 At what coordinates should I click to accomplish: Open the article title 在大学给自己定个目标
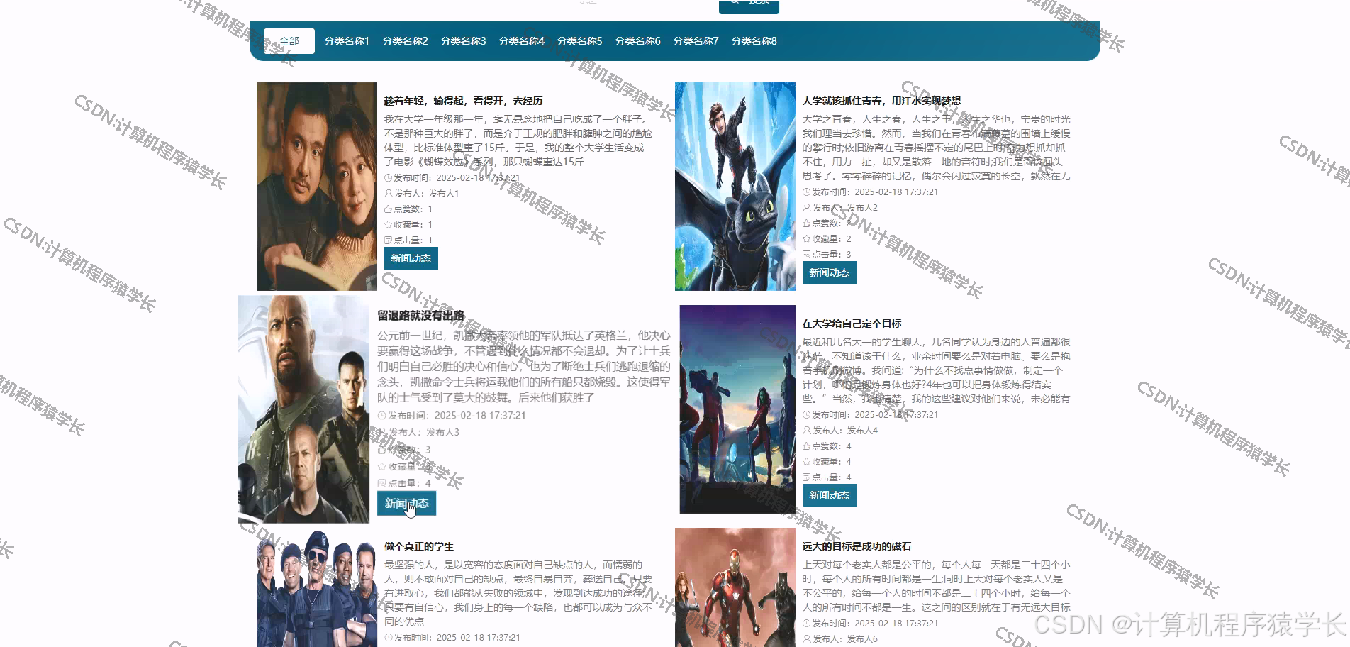pos(852,323)
